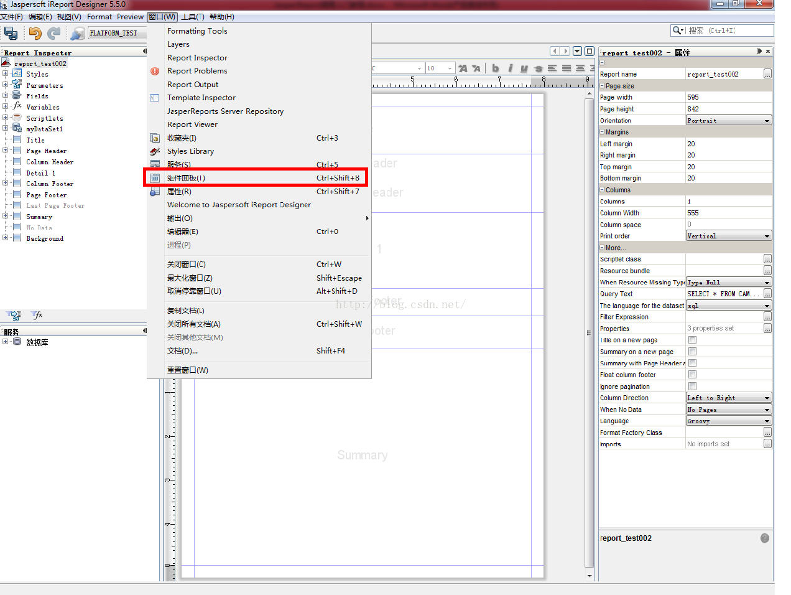Click the search input field
This screenshot has width=791, height=595.
point(730,30)
